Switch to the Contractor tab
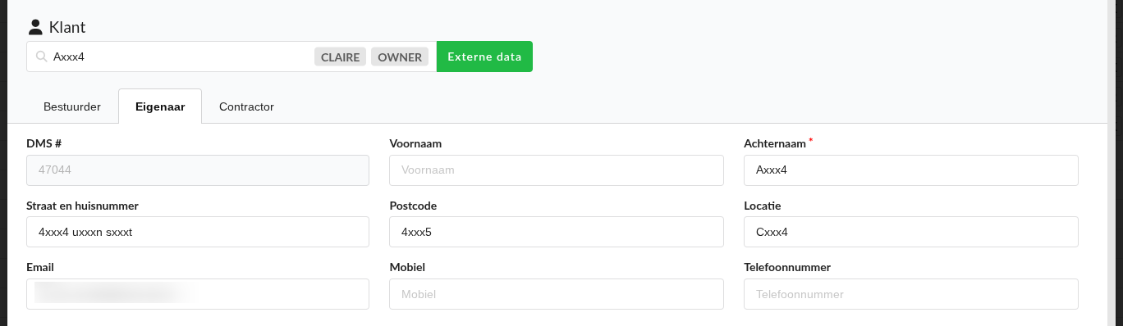1123x326 pixels. click(x=246, y=106)
